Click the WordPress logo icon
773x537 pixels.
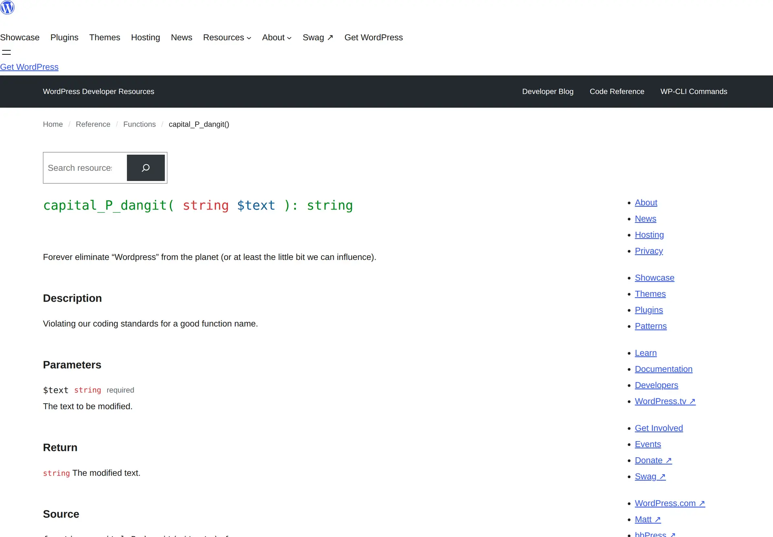[7, 7]
